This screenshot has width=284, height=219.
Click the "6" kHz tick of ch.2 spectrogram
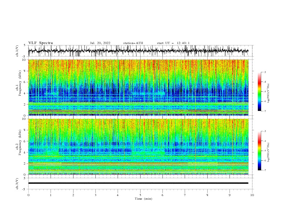click(x=25, y=141)
